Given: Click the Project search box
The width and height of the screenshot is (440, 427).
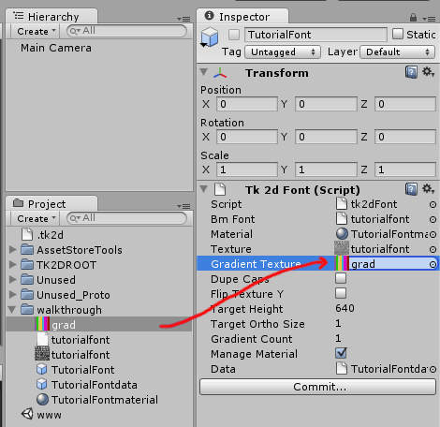Looking at the screenshot, I should (x=126, y=218).
